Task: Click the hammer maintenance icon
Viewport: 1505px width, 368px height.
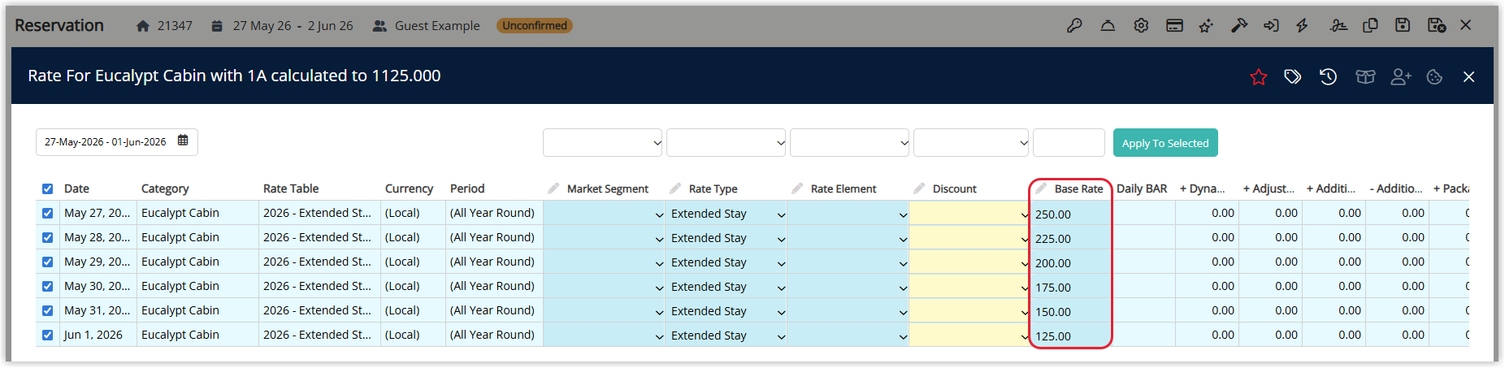Action: 1238,26
